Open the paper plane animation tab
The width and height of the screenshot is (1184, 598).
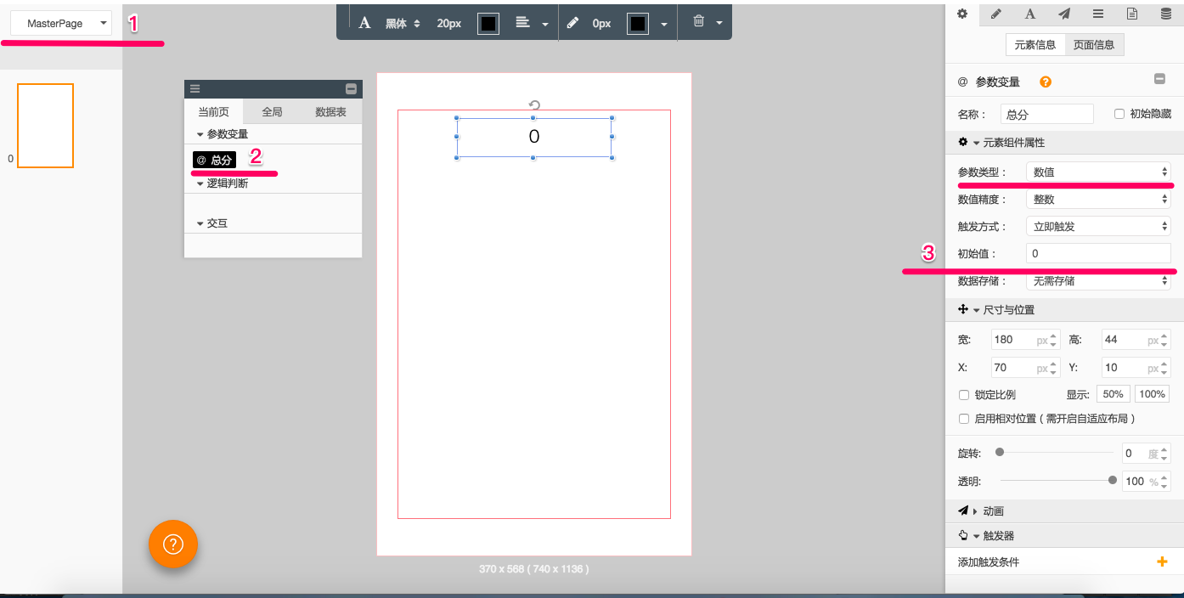click(1063, 14)
